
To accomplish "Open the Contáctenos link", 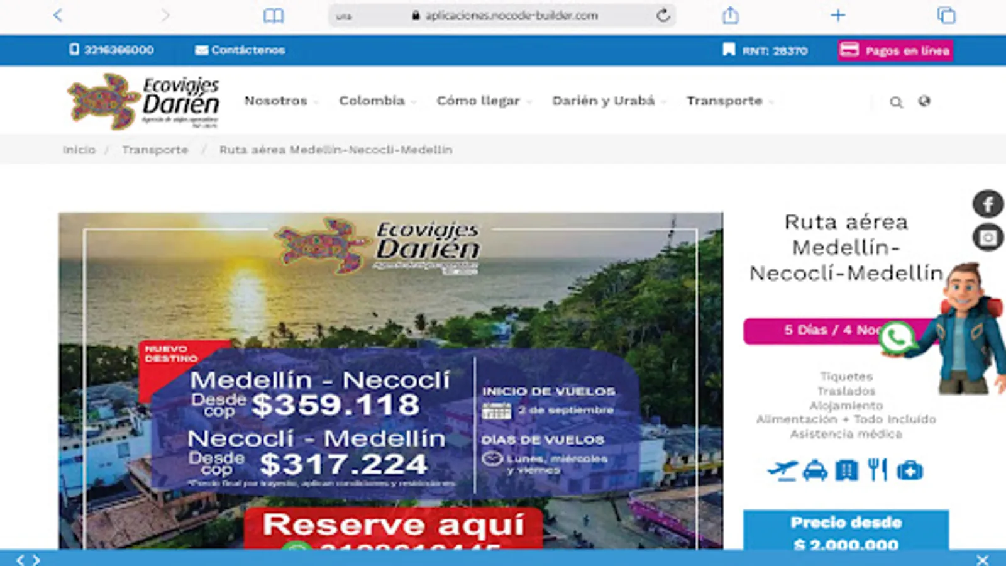I will coord(240,50).
